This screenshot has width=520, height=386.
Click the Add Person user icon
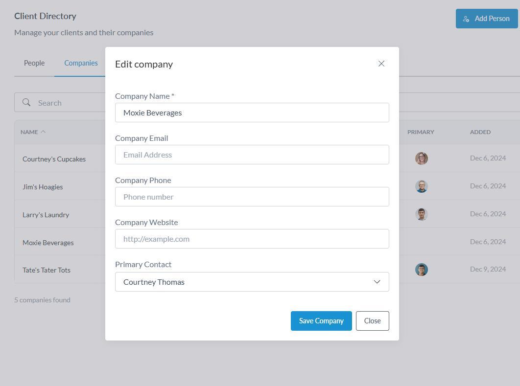(466, 19)
